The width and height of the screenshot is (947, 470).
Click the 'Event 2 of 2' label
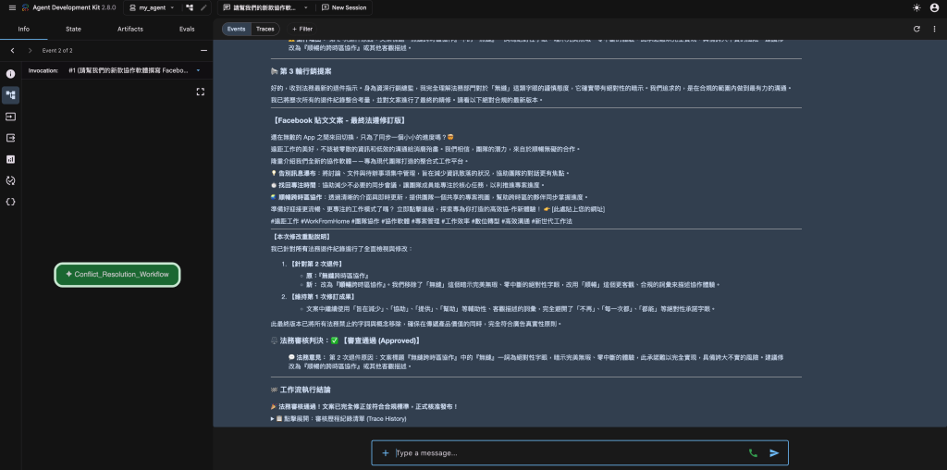click(x=57, y=51)
